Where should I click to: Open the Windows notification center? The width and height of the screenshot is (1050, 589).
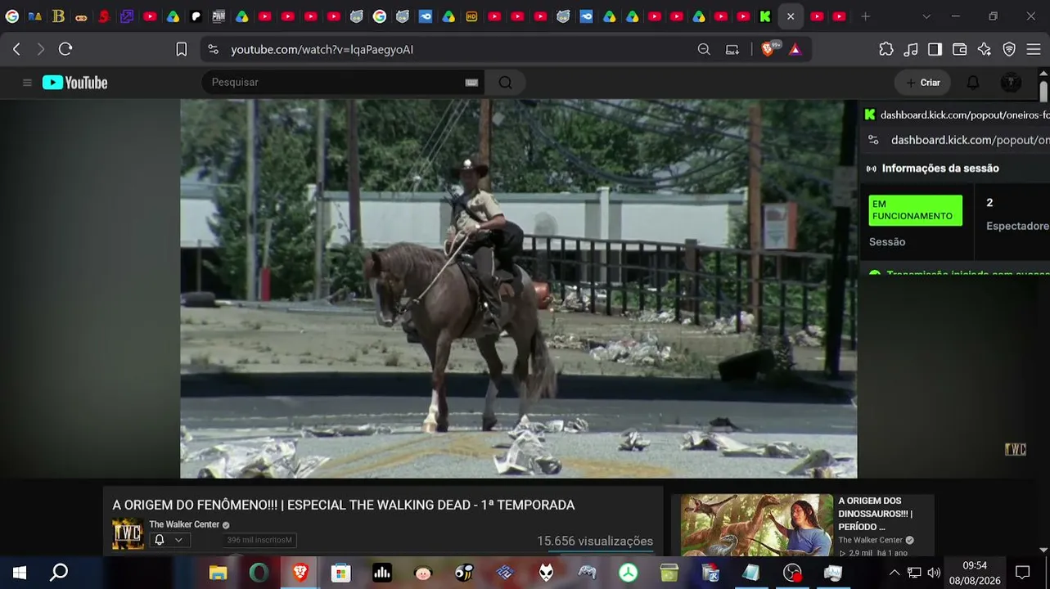pos(1022,573)
